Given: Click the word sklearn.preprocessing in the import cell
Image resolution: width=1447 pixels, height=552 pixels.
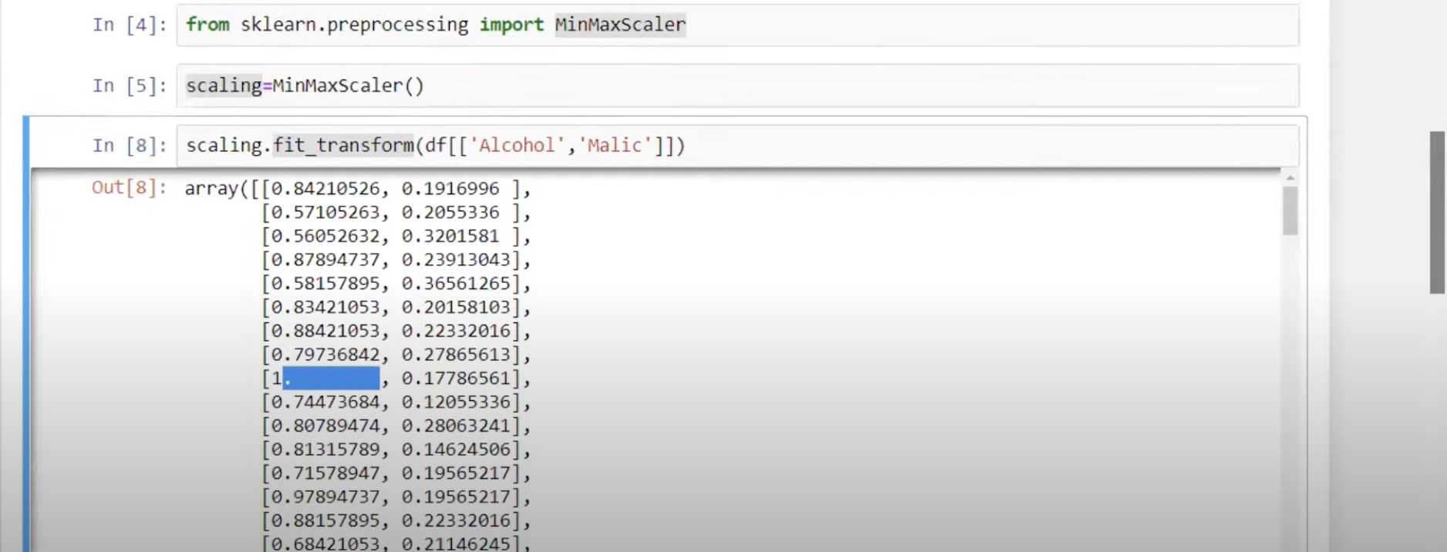Looking at the screenshot, I should coord(354,25).
